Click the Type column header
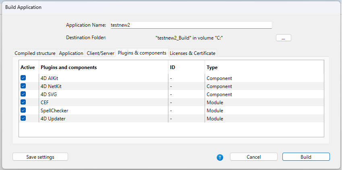The height and width of the screenshot is (170, 342). pos(212,67)
